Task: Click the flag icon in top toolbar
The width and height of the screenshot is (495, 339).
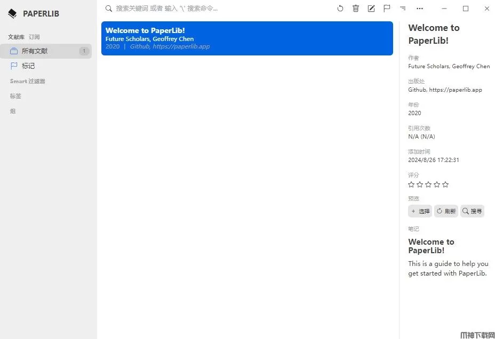Action: click(387, 9)
